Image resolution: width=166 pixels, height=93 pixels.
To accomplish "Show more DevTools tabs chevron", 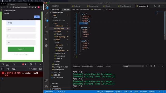I will coord(14,64).
